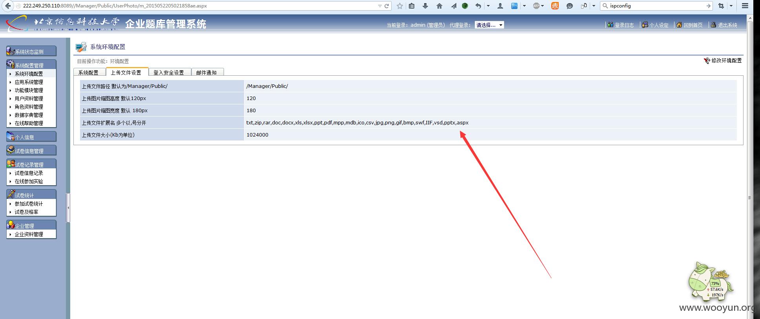Click the page resize toolbar icon
The width and height of the screenshot is (760, 319).
point(584,6)
